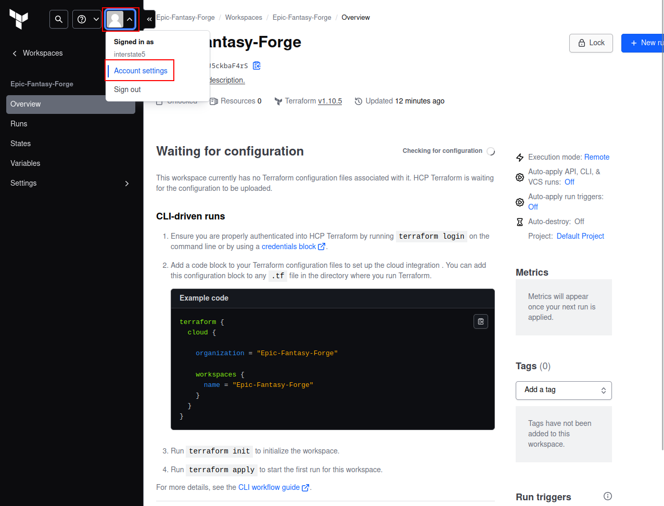Click the Auto-destroy hourglass icon

coord(520,222)
